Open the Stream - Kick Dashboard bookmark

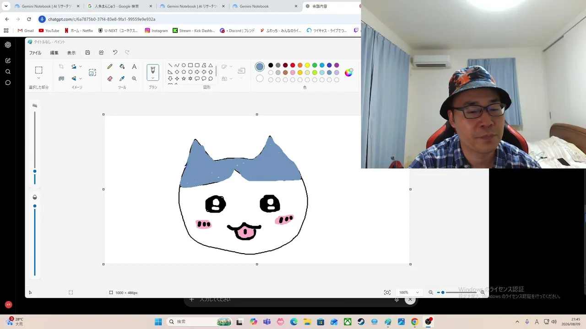194,31
